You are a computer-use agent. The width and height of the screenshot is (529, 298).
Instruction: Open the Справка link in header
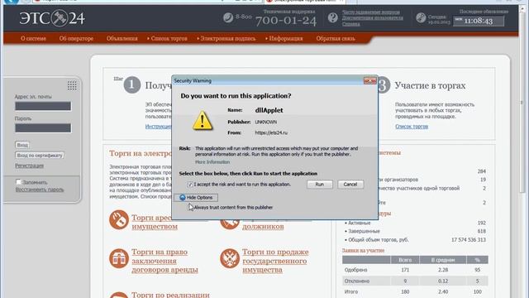point(350,24)
